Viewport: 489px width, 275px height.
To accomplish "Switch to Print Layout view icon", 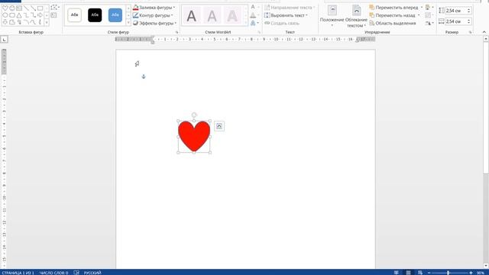I will pyautogui.click(x=408, y=273).
